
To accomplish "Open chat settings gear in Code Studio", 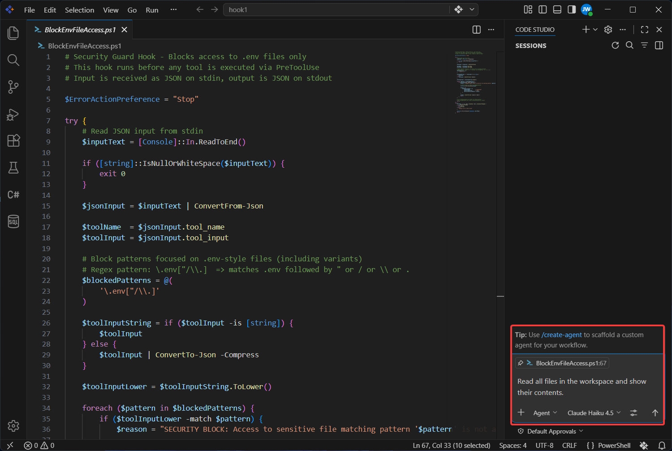I will coord(608,30).
